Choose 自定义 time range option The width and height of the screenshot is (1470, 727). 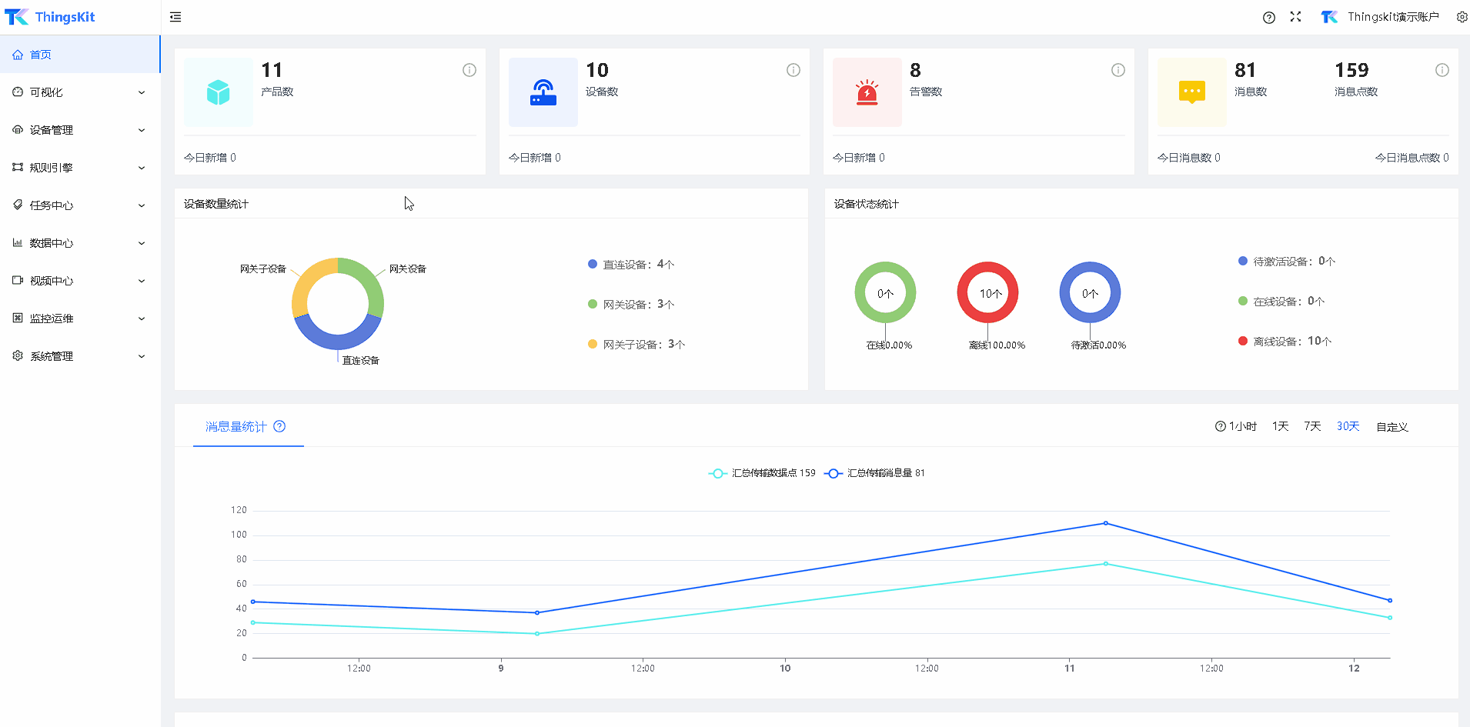click(x=1391, y=427)
